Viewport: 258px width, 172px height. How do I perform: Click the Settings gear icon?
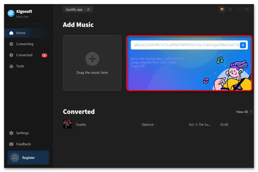(11, 133)
